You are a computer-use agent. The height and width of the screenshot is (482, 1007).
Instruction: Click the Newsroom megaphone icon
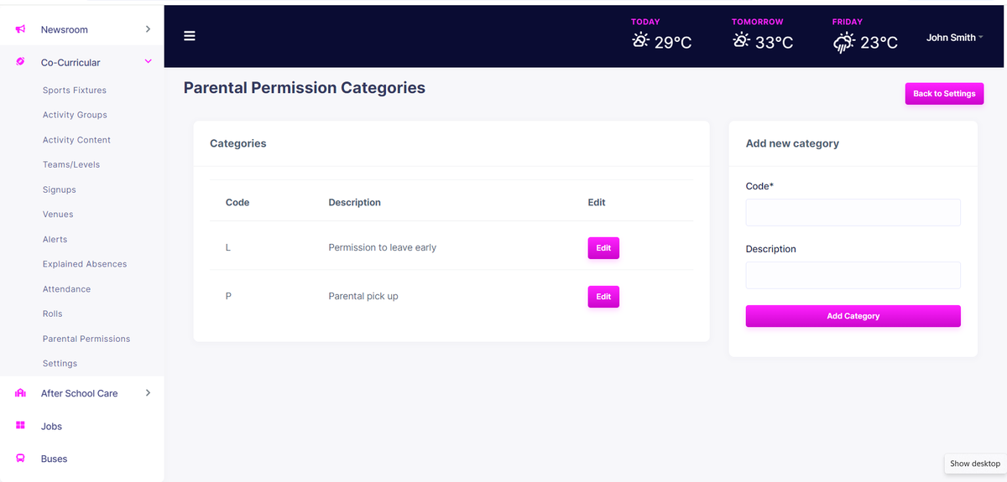tap(21, 30)
